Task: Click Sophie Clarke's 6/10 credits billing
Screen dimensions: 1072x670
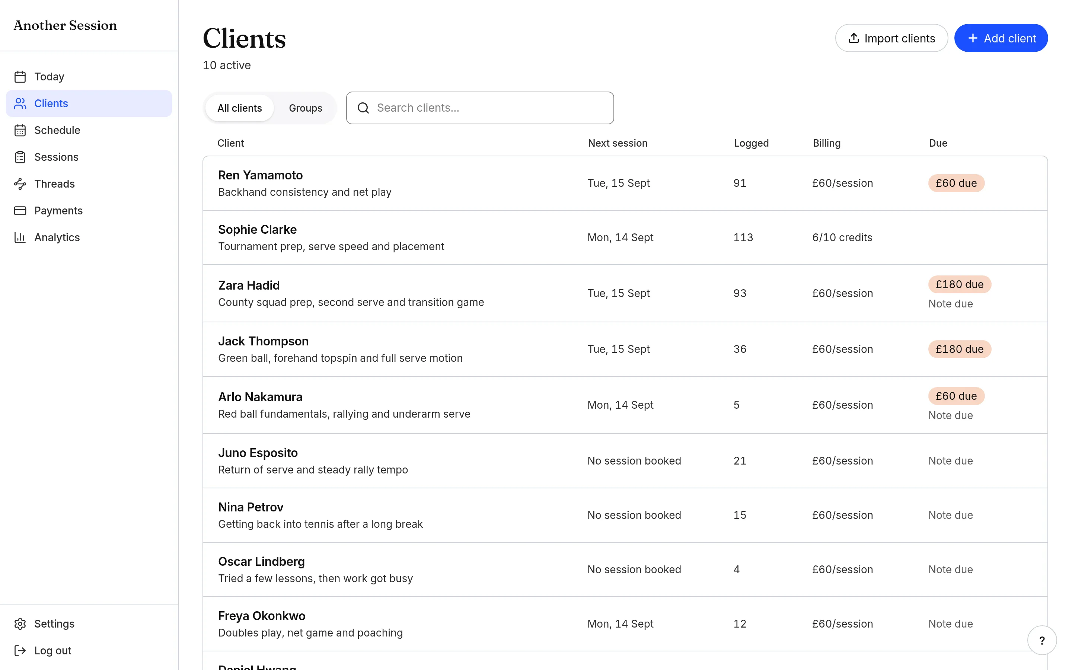Action: (842, 237)
